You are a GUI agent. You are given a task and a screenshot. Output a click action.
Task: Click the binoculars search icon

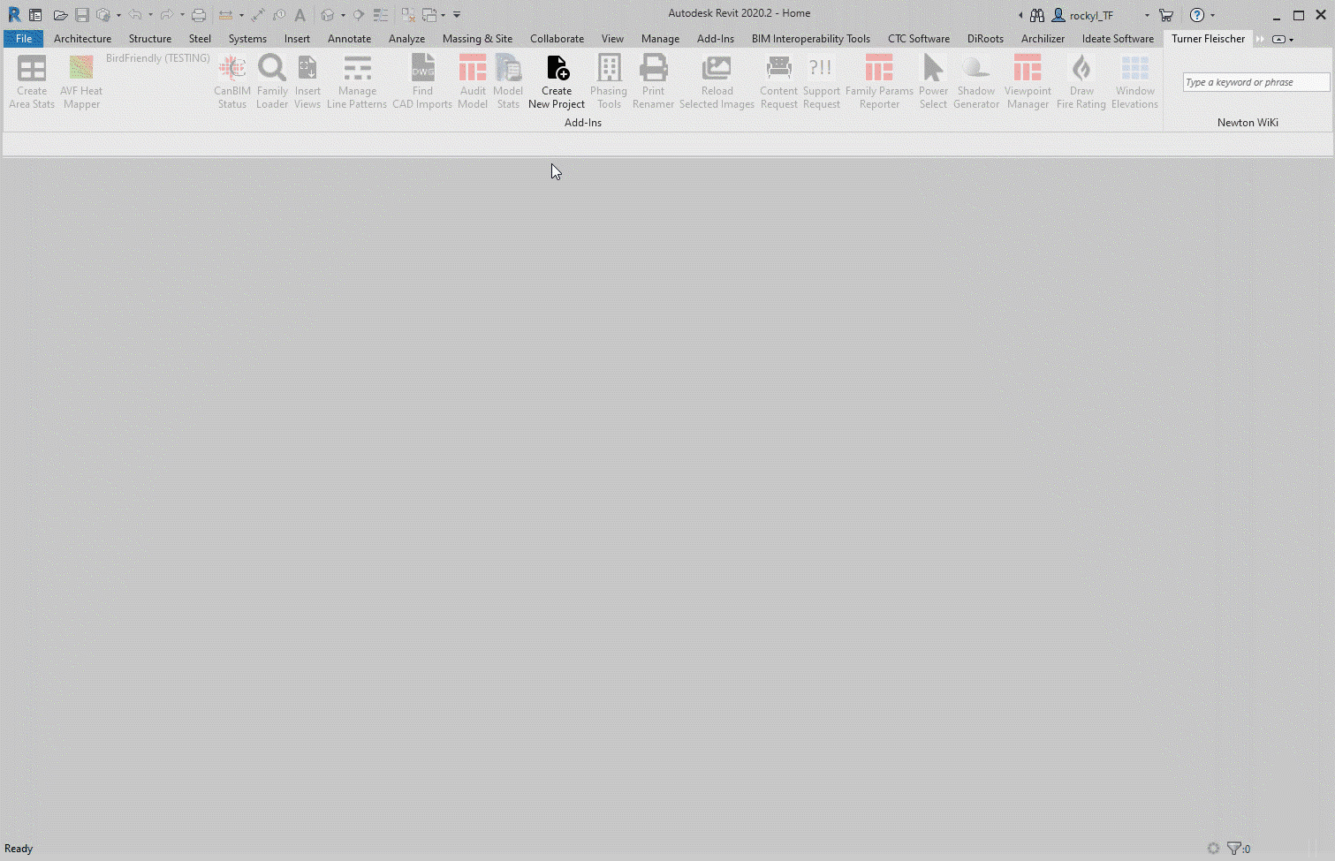(1037, 15)
